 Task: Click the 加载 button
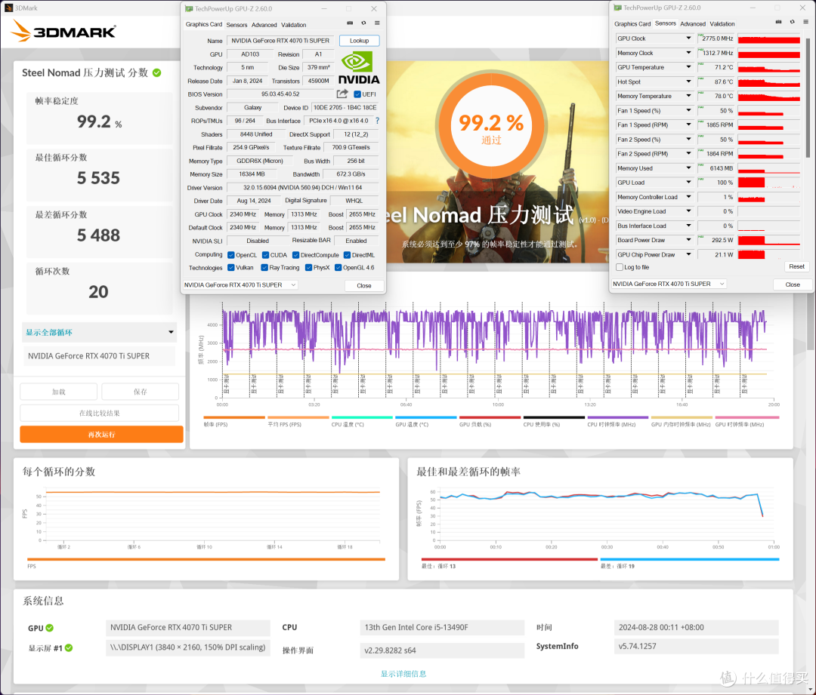click(59, 392)
